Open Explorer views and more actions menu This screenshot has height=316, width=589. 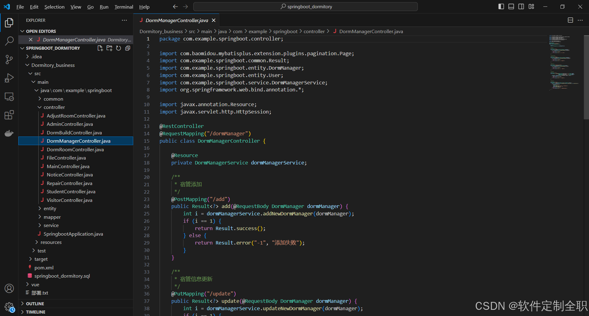(x=124, y=20)
